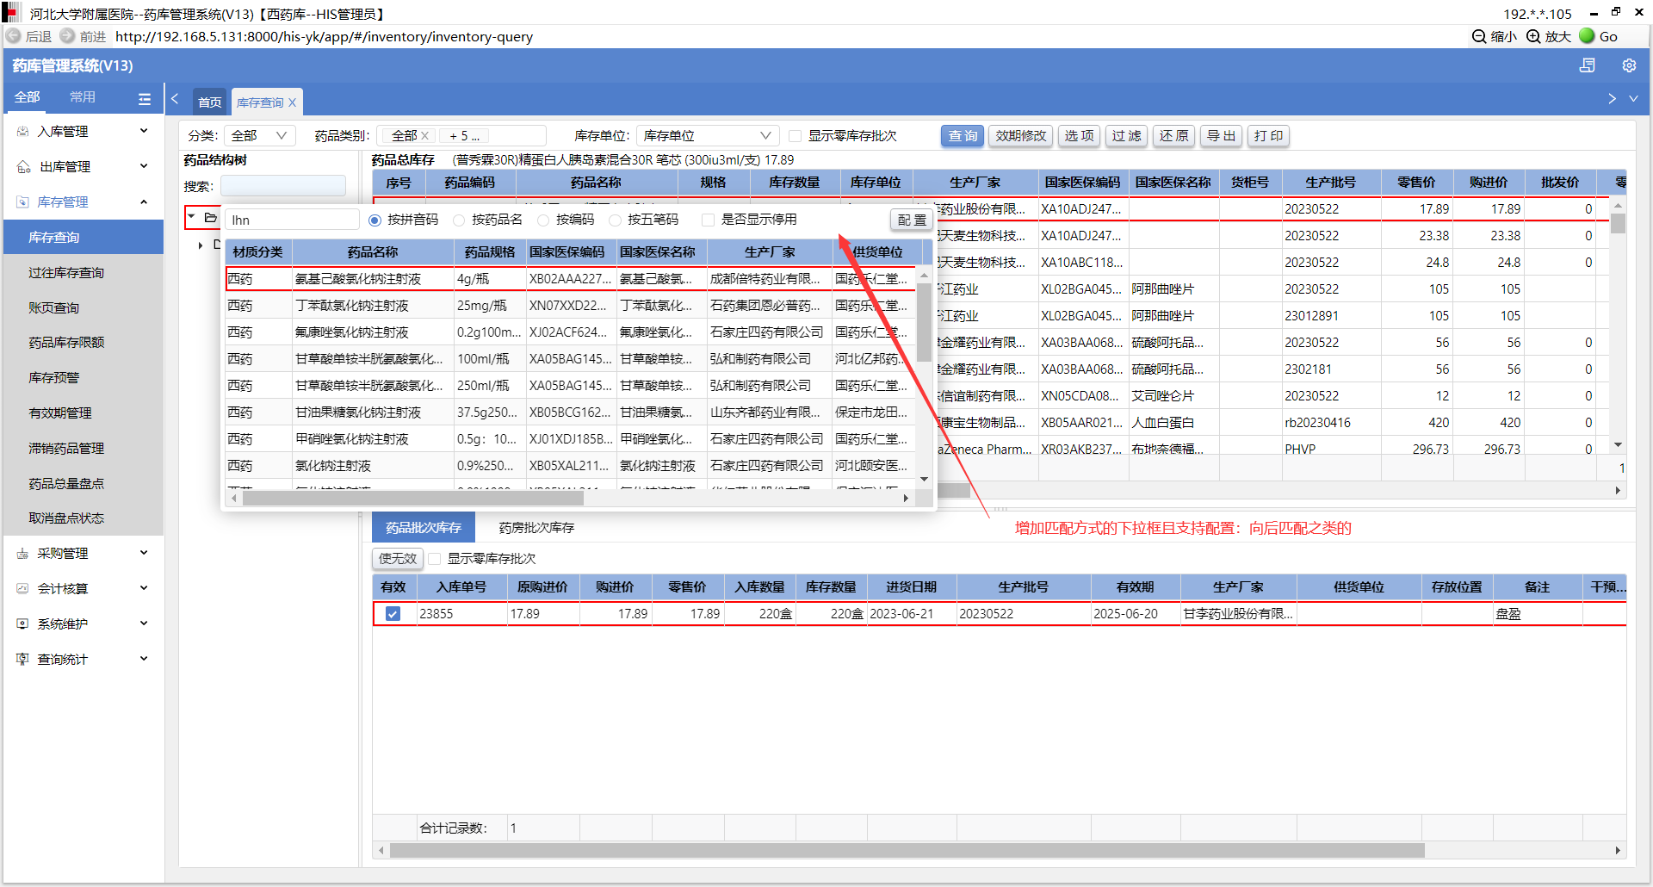Viewport: 1653px width, 887px height.
Task: Collapse the sidebar with the menu fold icon
Action: (x=145, y=99)
